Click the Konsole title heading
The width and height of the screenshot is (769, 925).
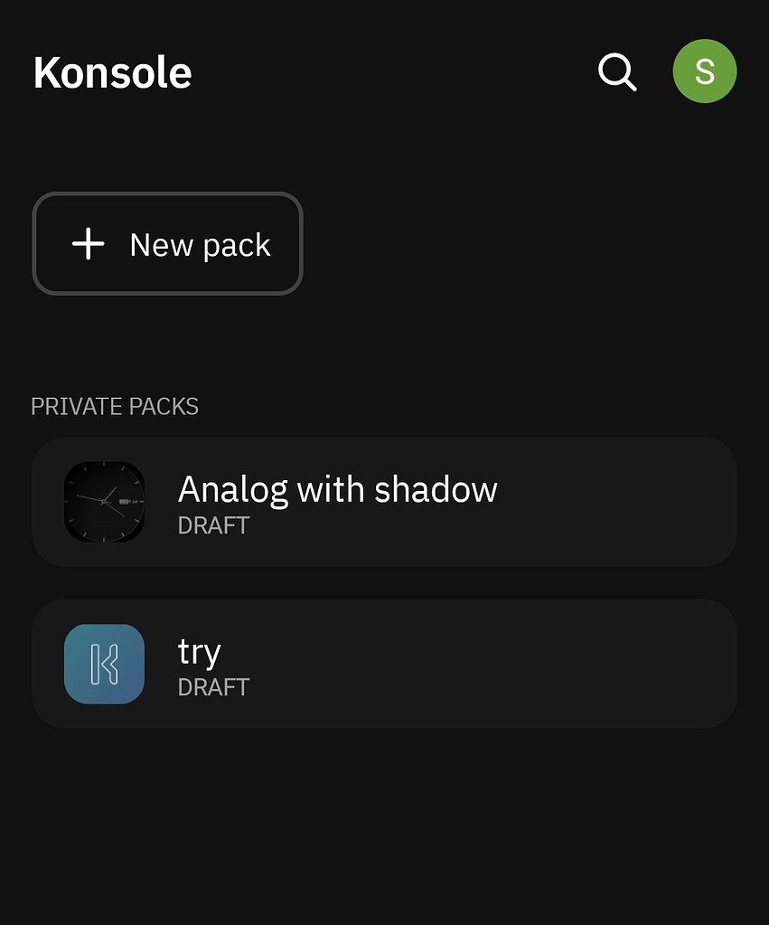113,72
